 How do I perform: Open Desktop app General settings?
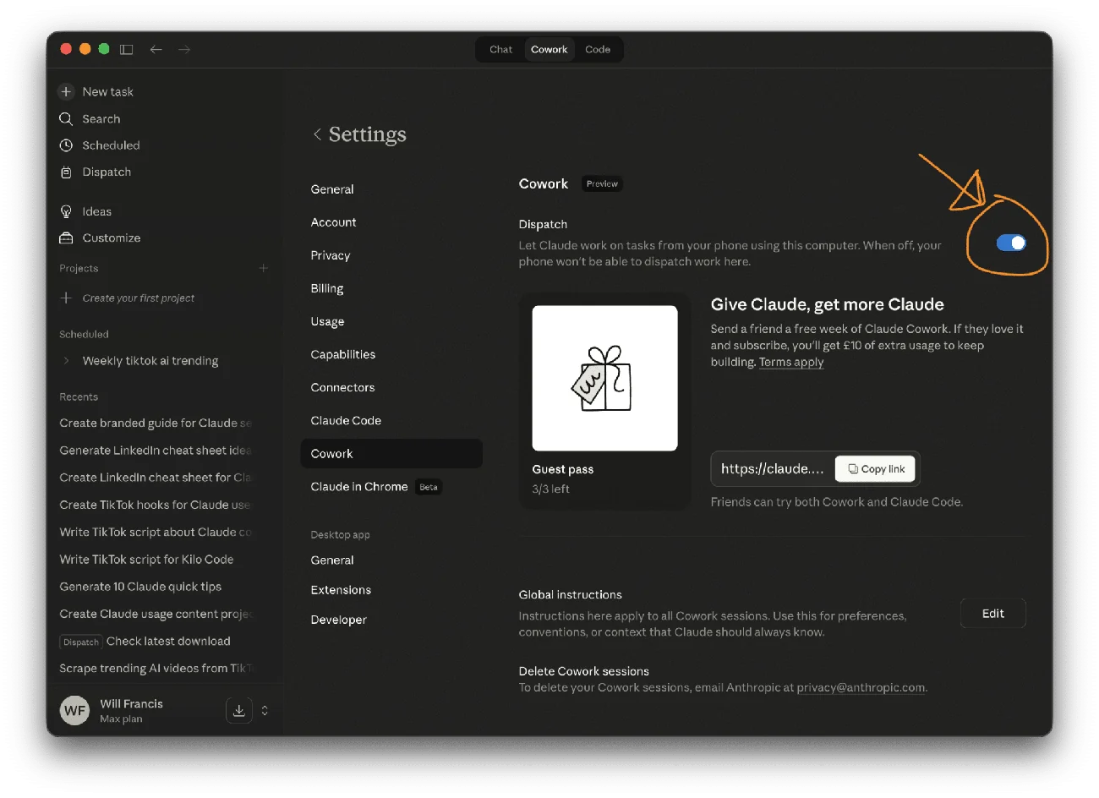(x=332, y=560)
